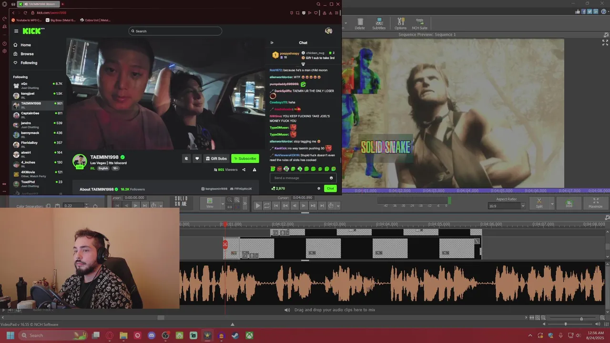Open new browser tab
Viewport: 610px width, 343px height.
(62, 4)
